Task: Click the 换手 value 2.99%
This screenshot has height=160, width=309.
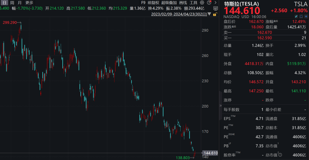Action: pos(300,46)
